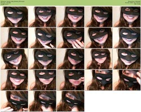Click thumbnail with finger pointing toward chin
The height and width of the screenshot is (112, 141).
point(42,38)
